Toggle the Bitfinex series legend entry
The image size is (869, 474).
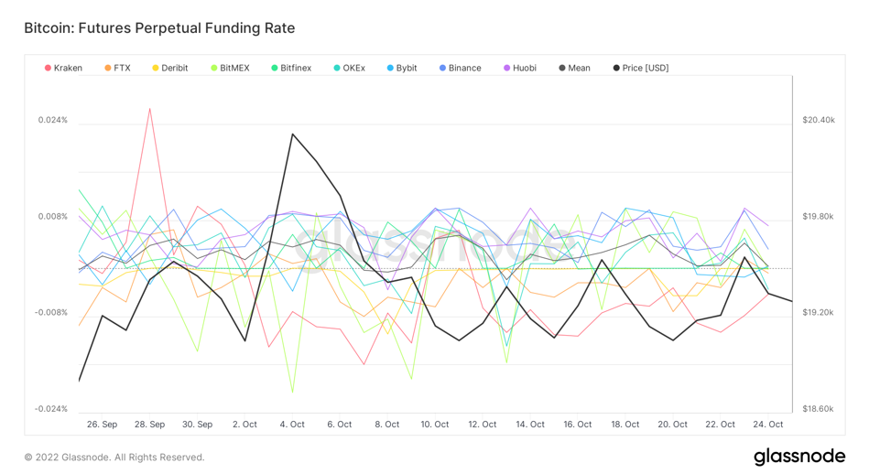pos(291,68)
